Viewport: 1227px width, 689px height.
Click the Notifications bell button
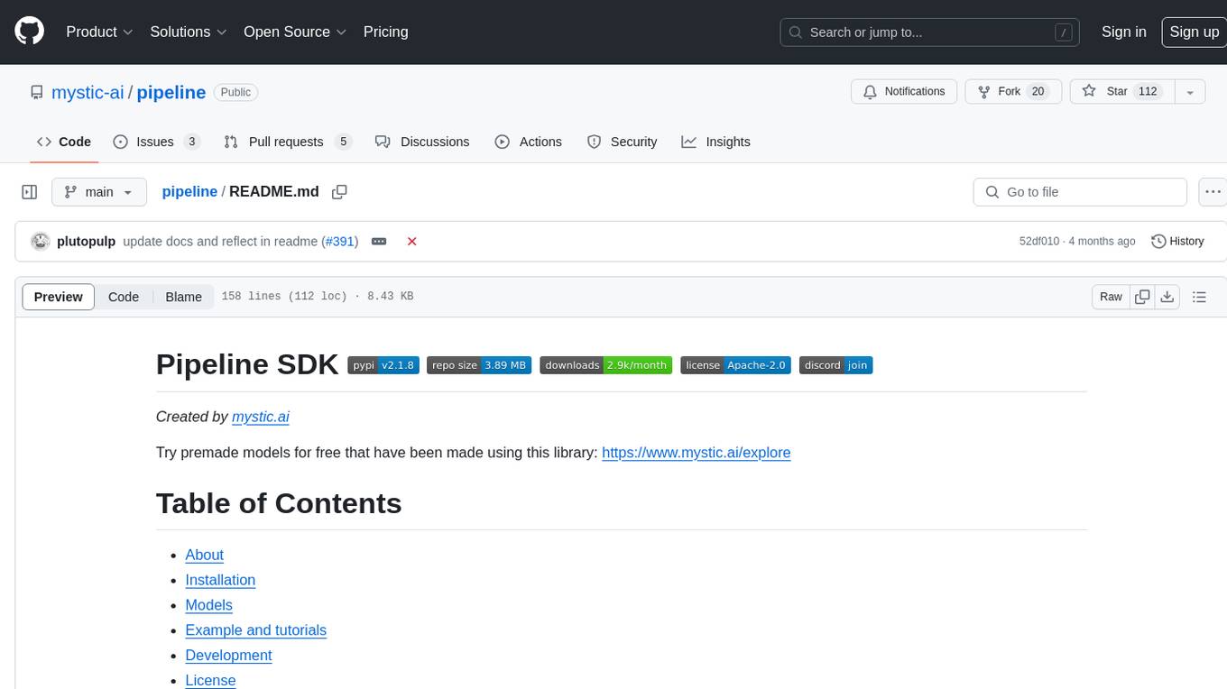[904, 92]
